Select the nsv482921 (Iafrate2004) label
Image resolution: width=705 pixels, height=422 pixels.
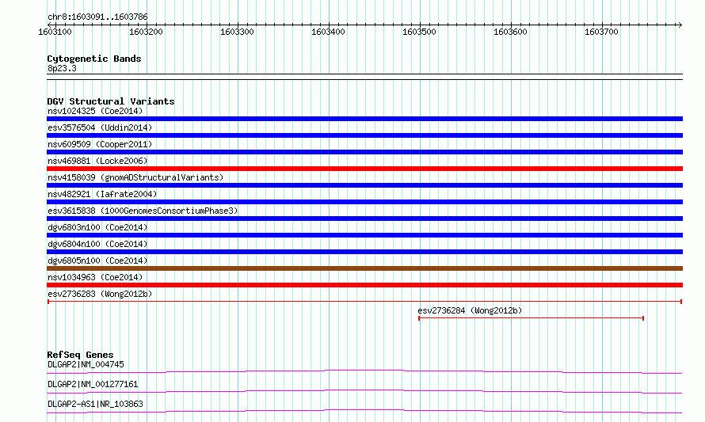click(x=102, y=194)
